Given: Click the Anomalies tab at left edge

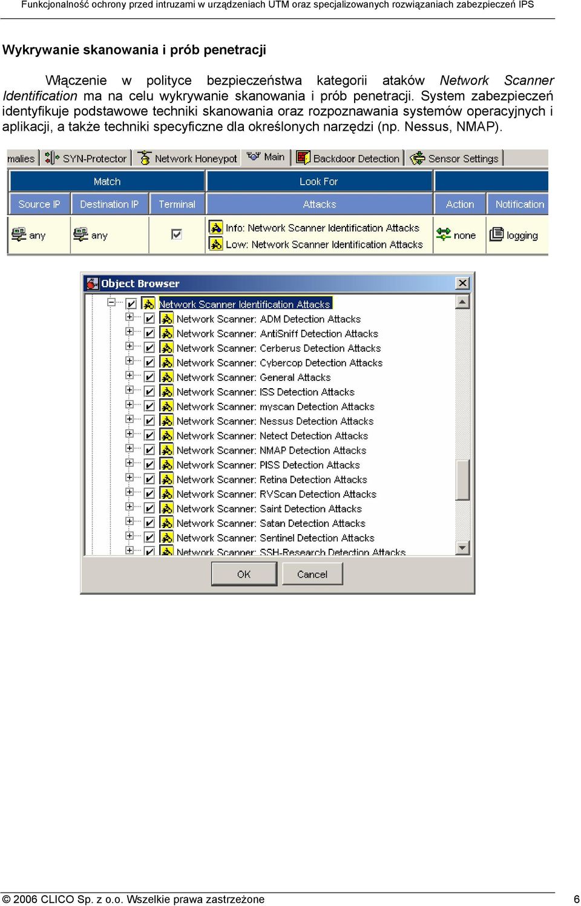Looking at the screenshot, I should point(22,158).
